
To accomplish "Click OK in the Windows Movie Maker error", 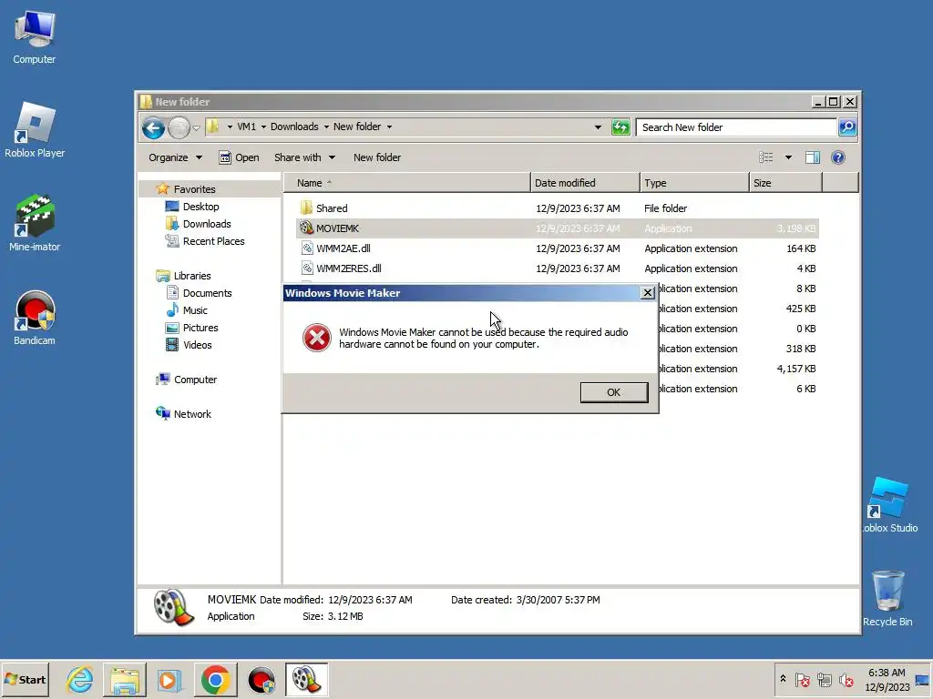I will [613, 392].
